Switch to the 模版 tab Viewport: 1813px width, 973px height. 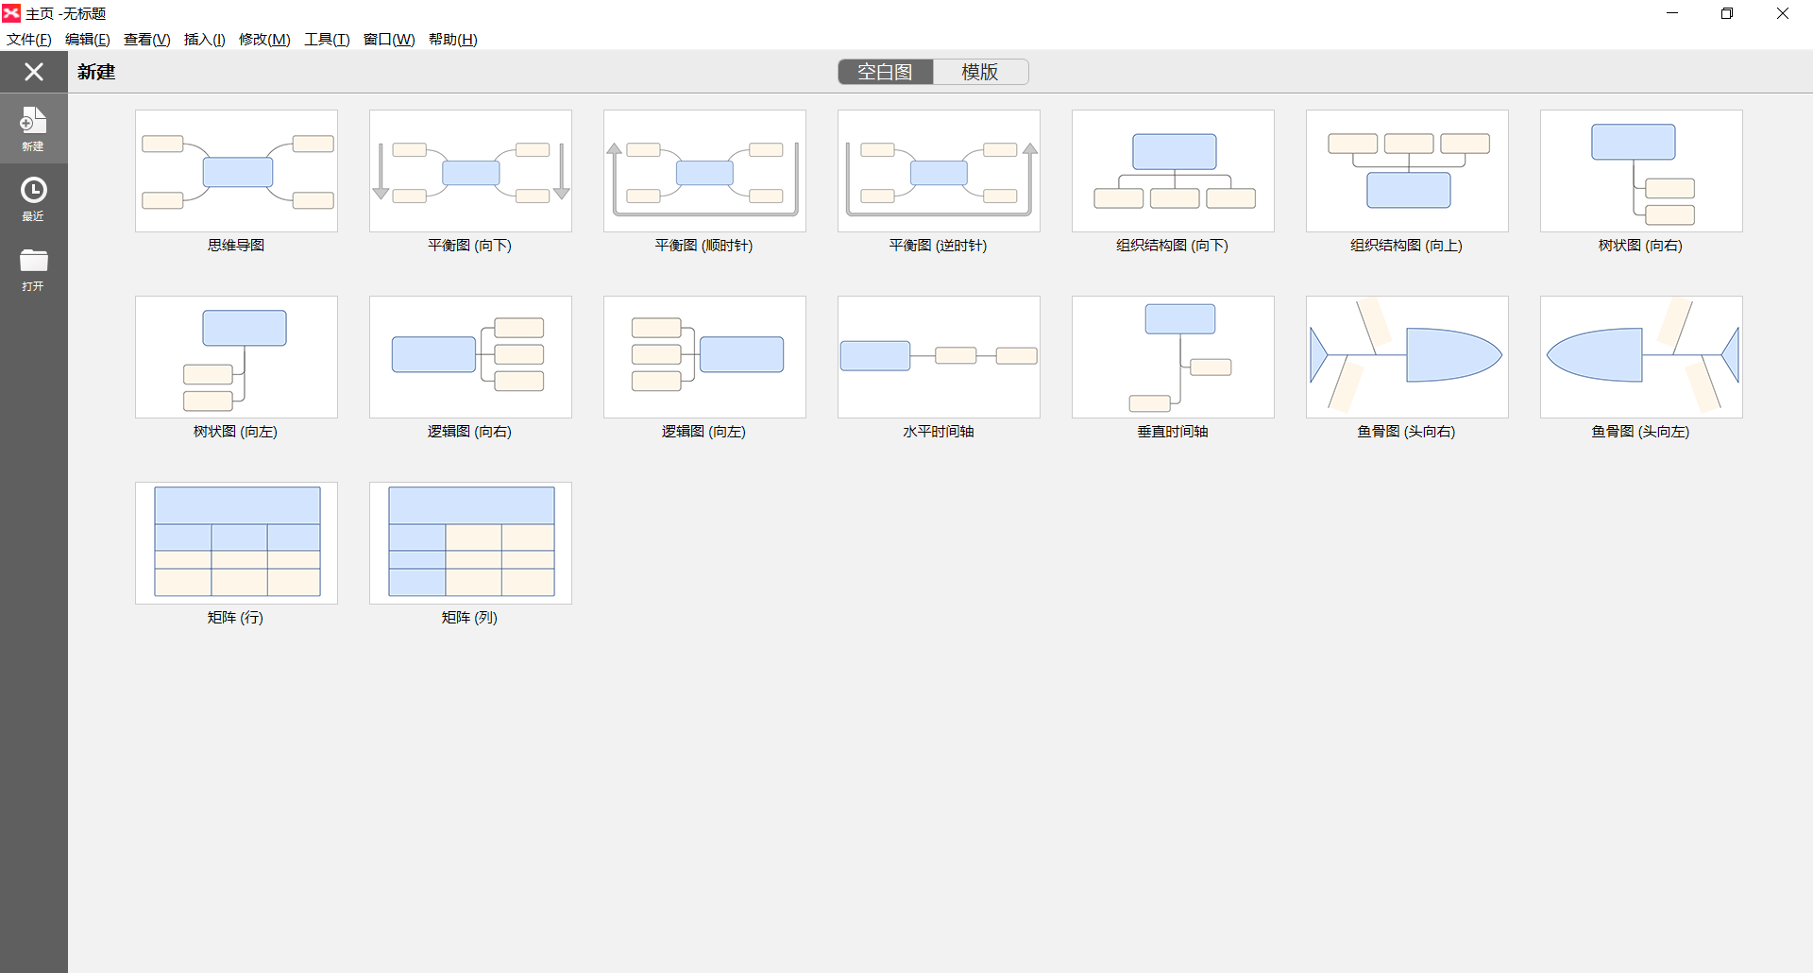point(980,72)
